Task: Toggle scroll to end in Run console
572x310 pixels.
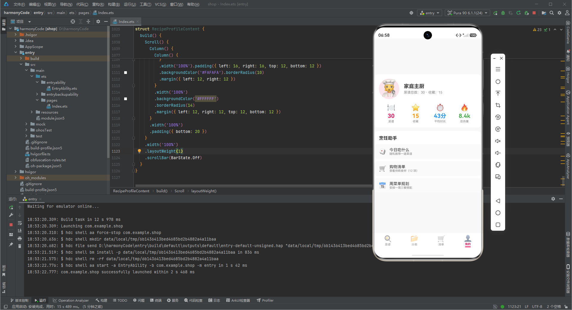Action: [20, 231]
